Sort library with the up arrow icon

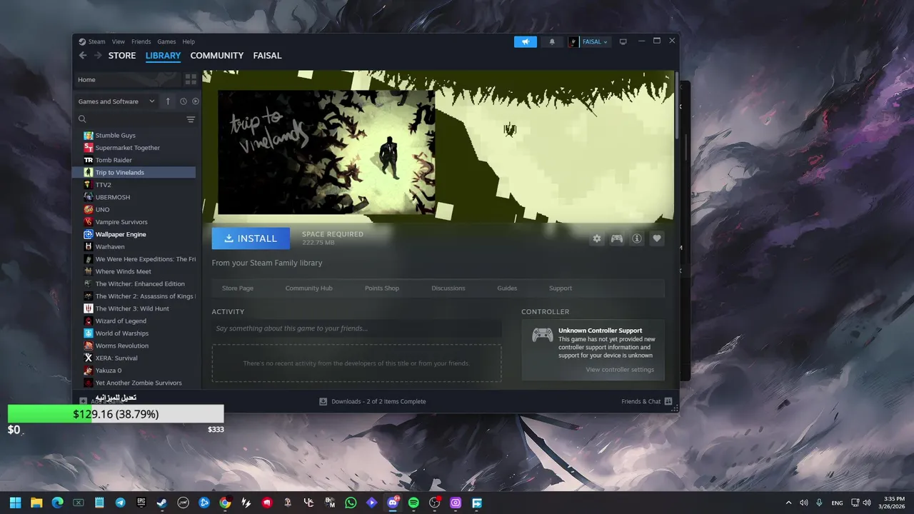[x=168, y=101]
